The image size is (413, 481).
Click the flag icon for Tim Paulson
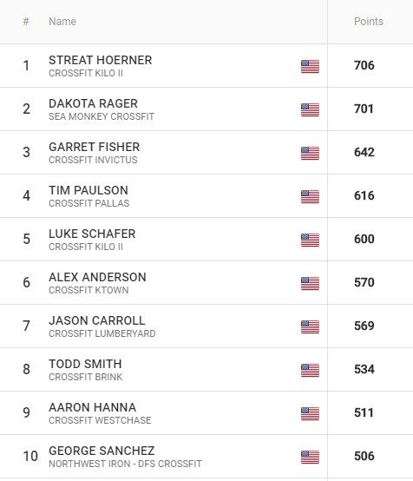tap(310, 196)
